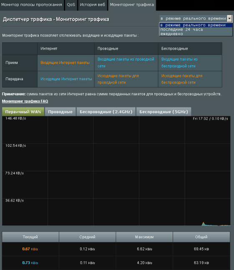Click the orange current value 0.67 KB/s
Viewport: 234px width, 270px height.
[x=30, y=249]
